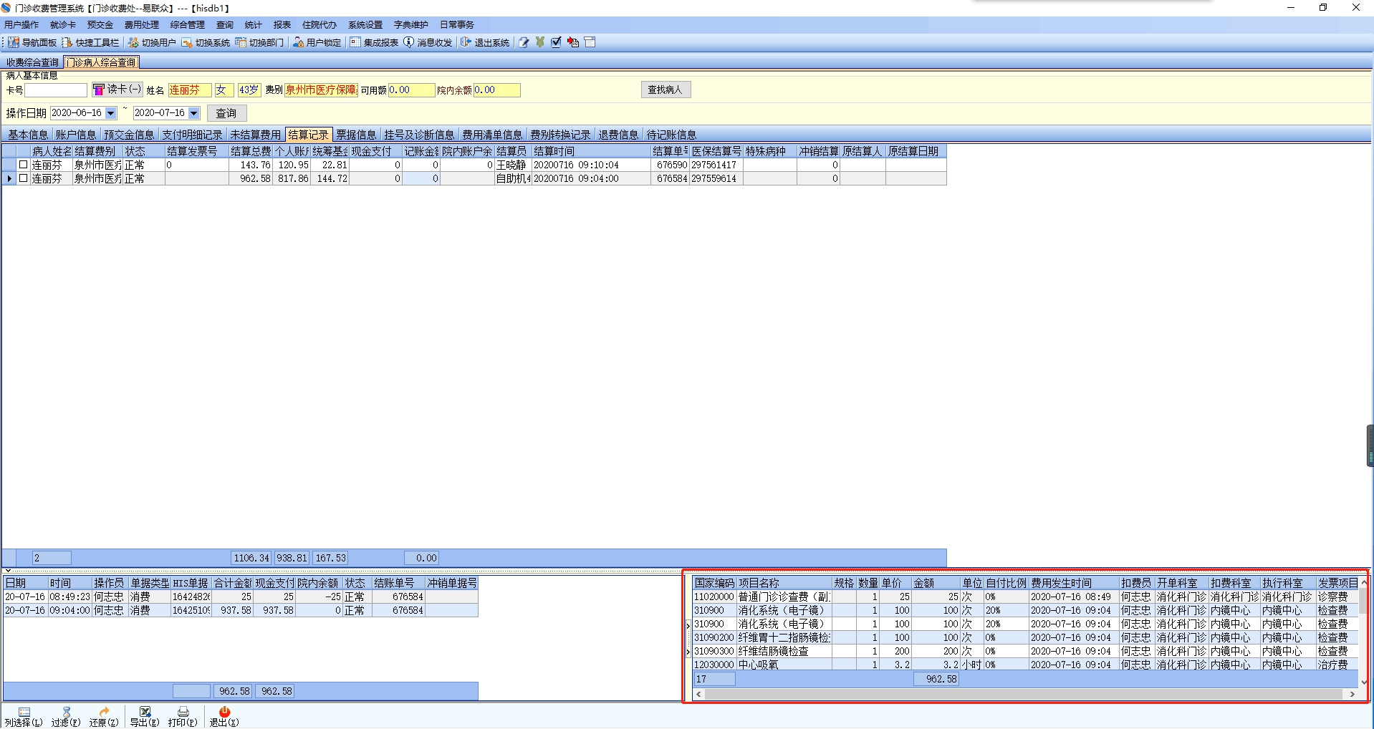Check the box for the 143.76 settlement row
Screen dimensions: 1374x729
point(23,165)
